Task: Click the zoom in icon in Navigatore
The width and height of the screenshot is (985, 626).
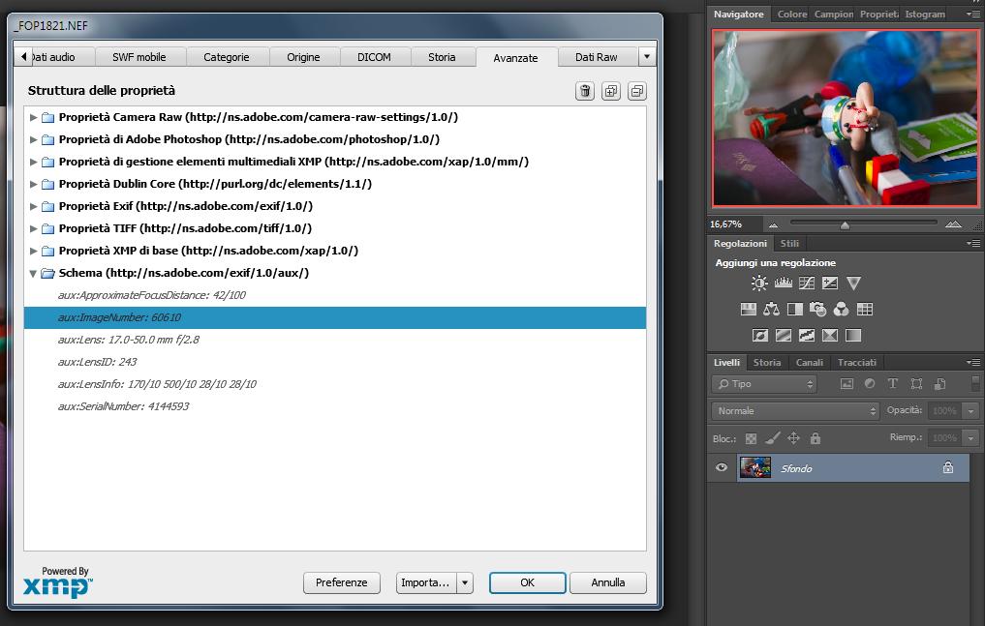Action: [953, 224]
